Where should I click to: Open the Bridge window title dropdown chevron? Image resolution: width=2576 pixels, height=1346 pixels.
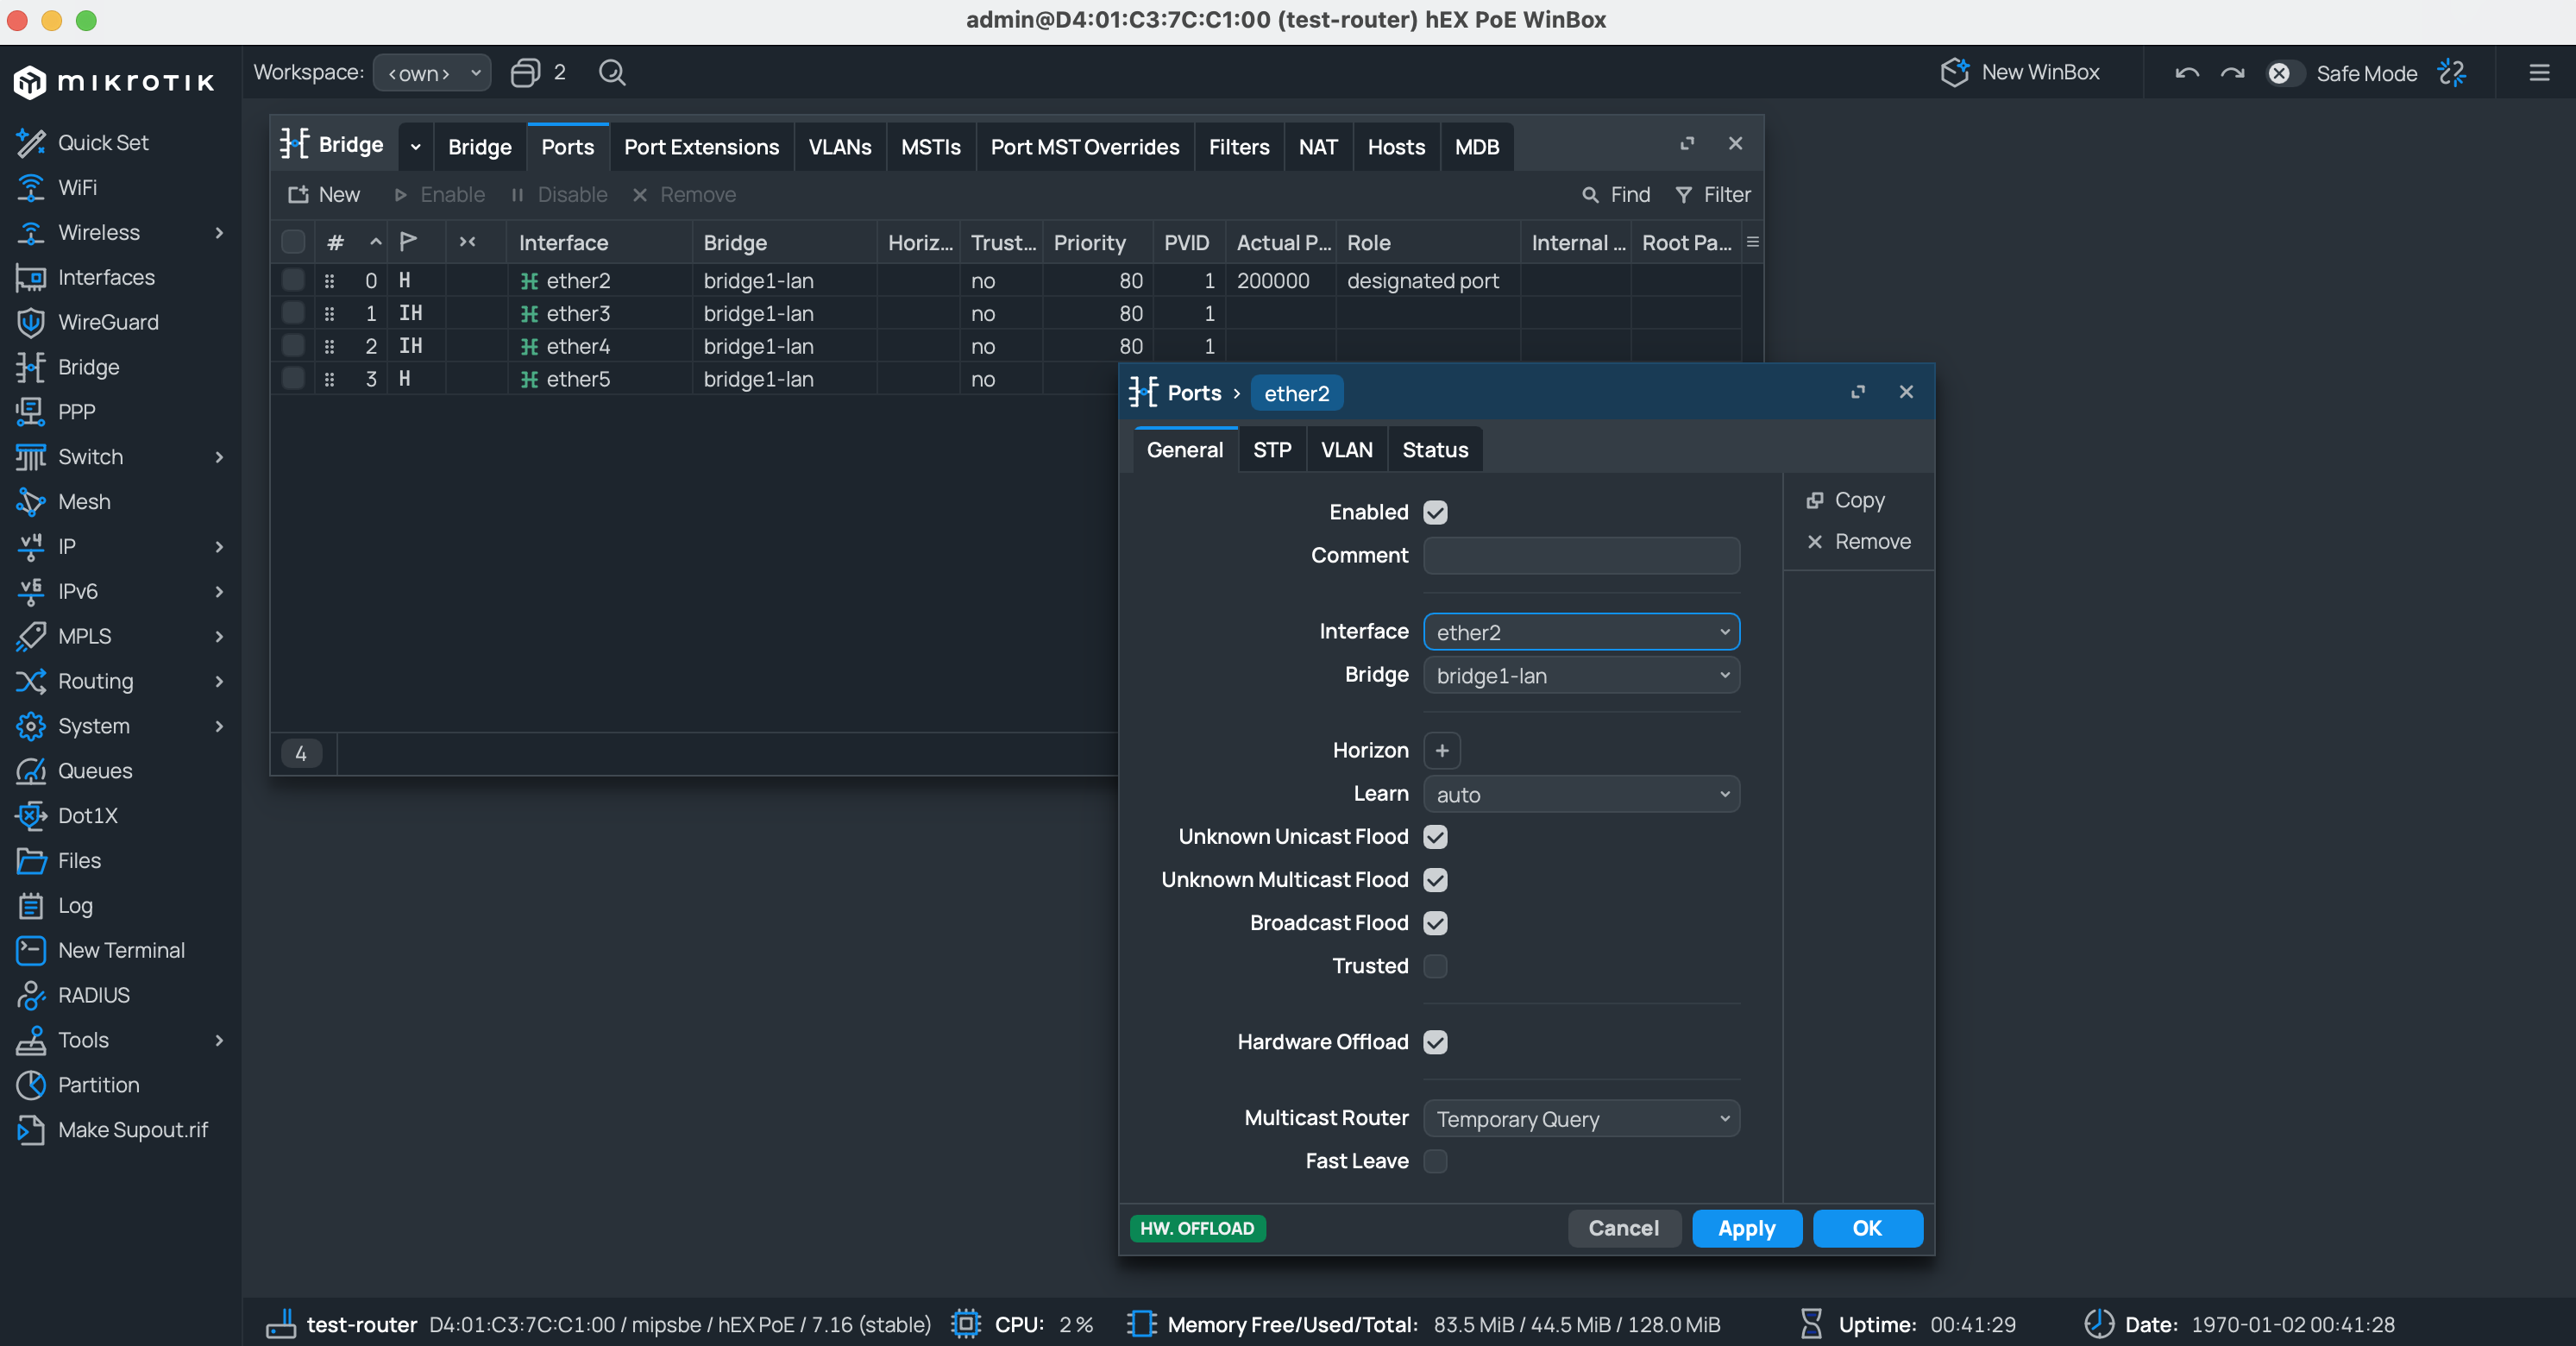point(415,147)
